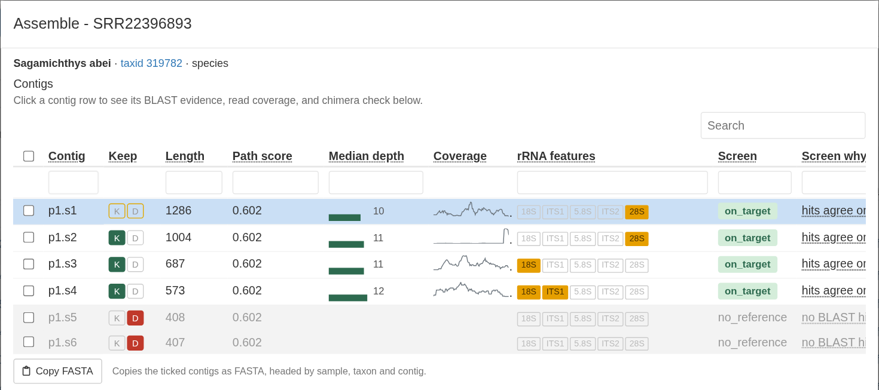Click the coverage sparkline for p1.s2
Viewport: 879px width, 390px height.
[x=472, y=237]
